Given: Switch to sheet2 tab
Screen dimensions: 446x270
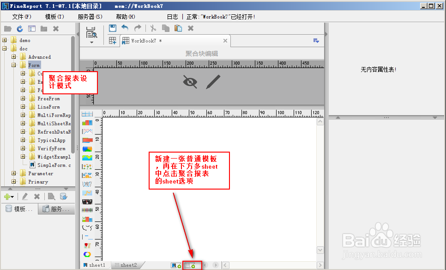Looking at the screenshot, I should tap(126, 265).
